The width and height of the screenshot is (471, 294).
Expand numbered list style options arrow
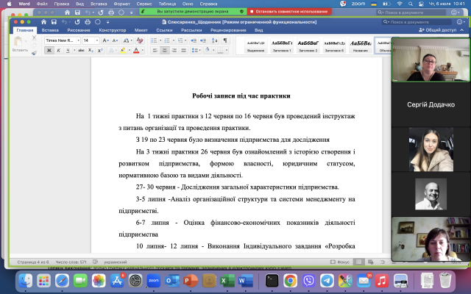[x=174, y=40]
